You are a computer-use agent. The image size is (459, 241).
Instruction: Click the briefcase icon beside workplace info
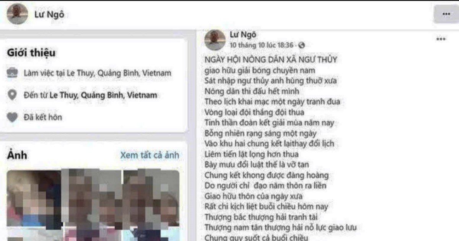coord(13,73)
